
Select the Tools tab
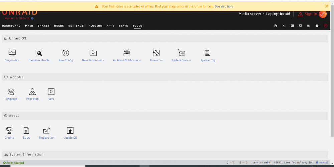(137, 26)
